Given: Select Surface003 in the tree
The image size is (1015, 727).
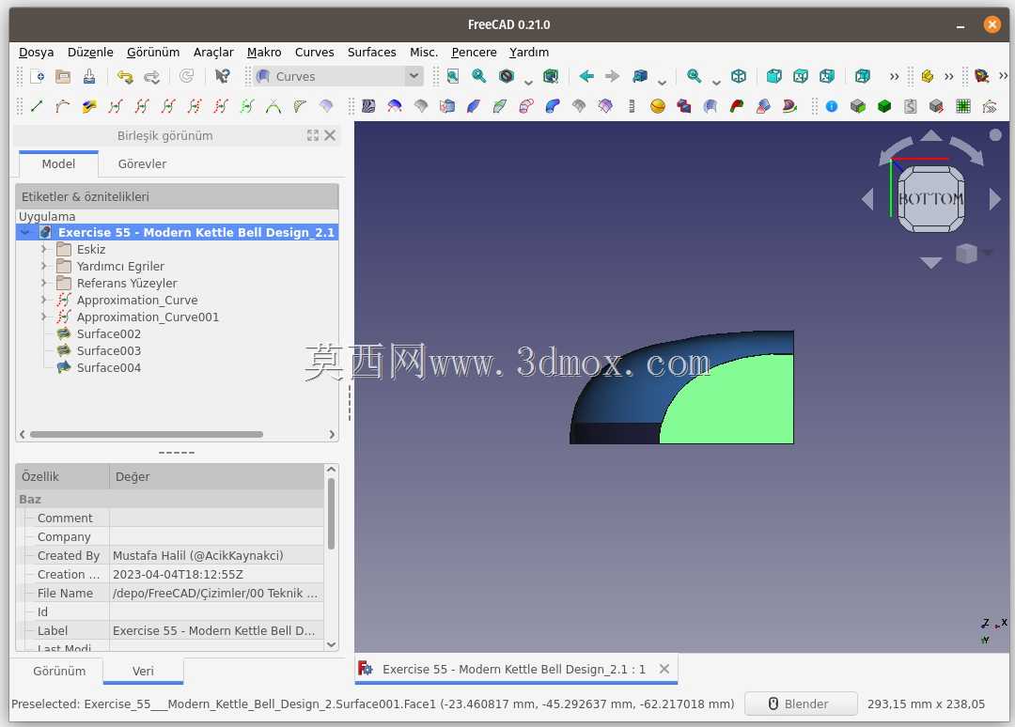Looking at the screenshot, I should click(x=108, y=350).
